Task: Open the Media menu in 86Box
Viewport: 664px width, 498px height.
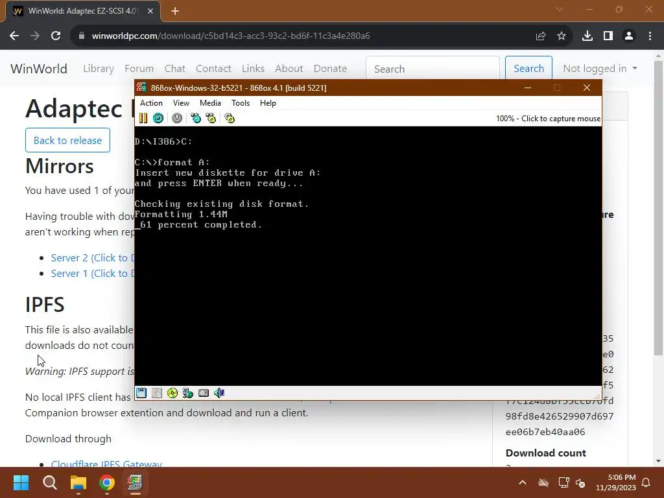Action: [210, 103]
